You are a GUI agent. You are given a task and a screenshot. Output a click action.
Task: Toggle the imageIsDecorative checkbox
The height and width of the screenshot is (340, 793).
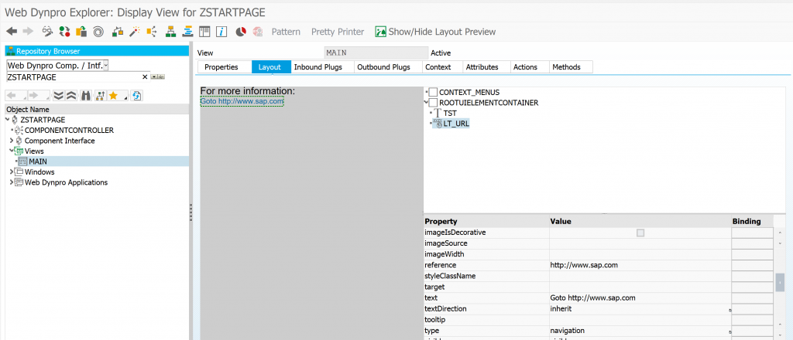tap(640, 233)
